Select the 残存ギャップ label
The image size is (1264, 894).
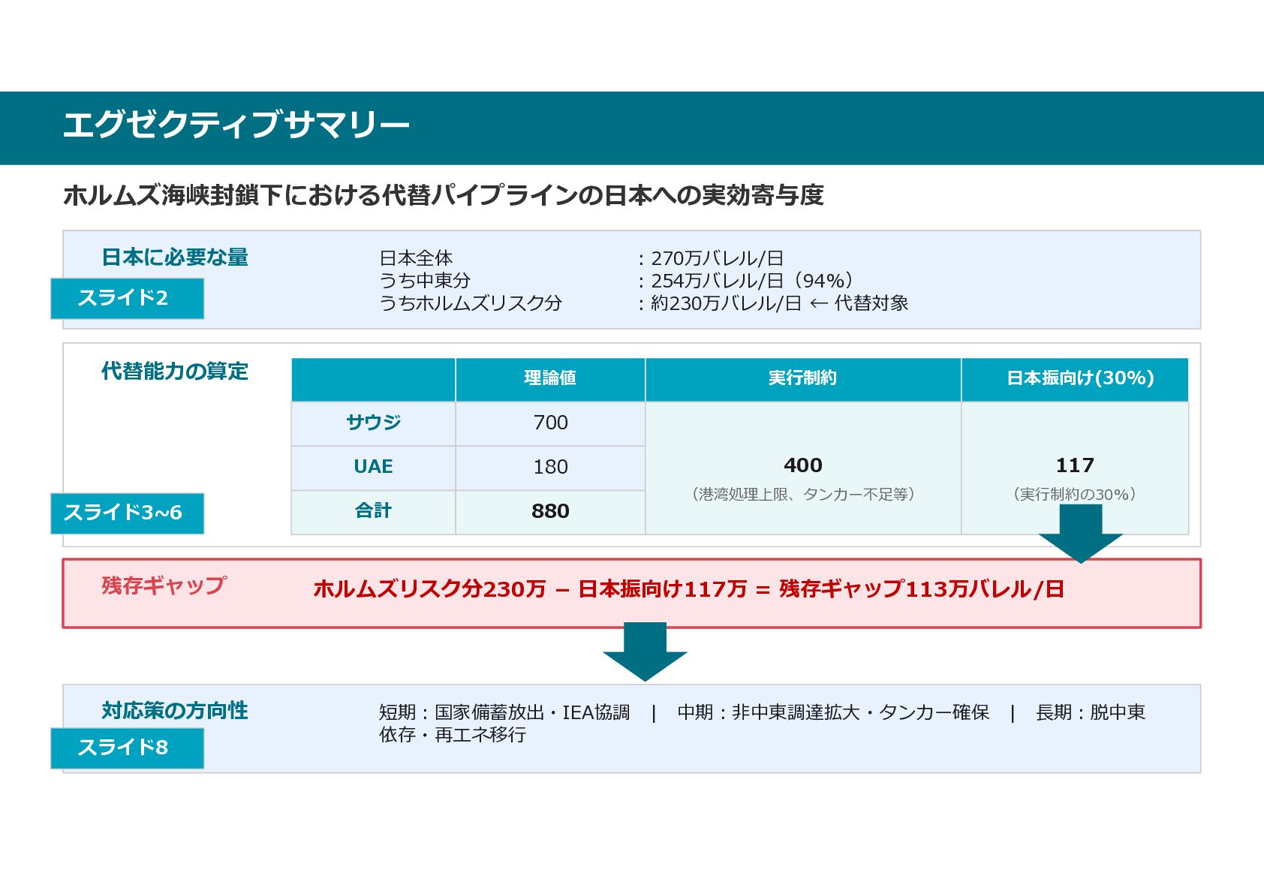164,585
